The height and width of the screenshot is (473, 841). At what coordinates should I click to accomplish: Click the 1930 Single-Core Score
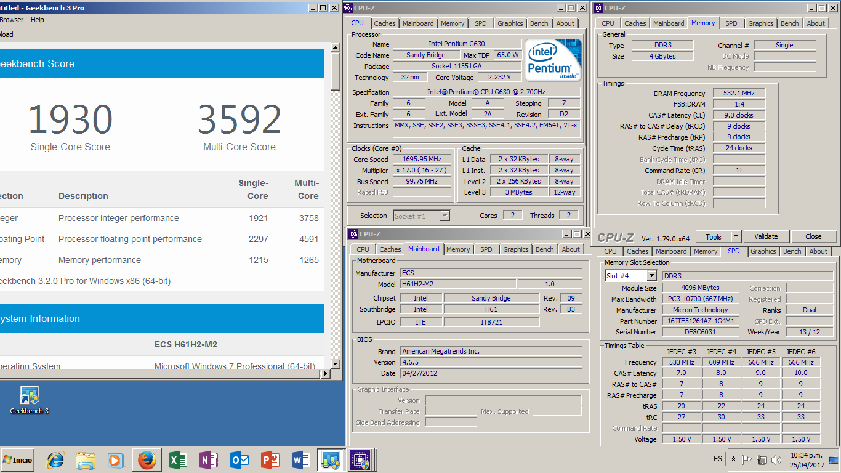pyautogui.click(x=70, y=119)
